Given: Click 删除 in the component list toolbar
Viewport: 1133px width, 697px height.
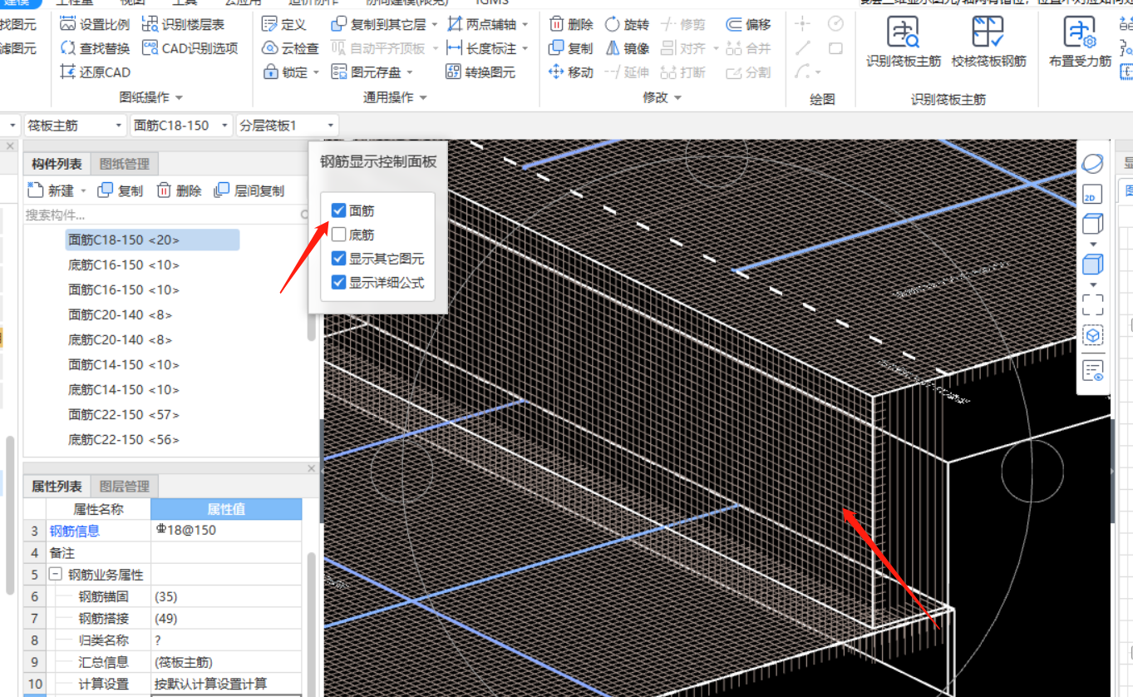Looking at the screenshot, I should 180,190.
